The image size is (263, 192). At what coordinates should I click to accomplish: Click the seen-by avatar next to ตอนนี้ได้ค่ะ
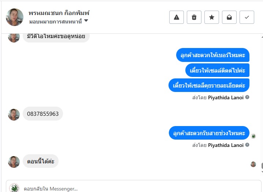pos(253,164)
